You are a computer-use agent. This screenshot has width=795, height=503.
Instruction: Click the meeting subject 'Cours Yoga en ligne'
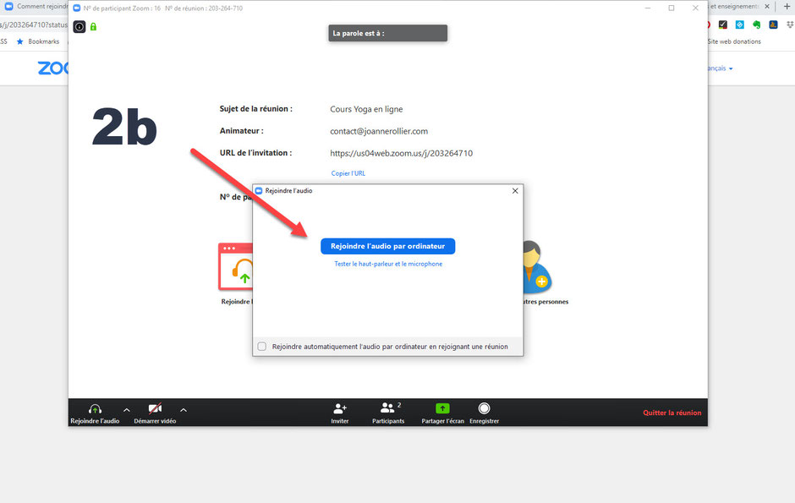366,109
